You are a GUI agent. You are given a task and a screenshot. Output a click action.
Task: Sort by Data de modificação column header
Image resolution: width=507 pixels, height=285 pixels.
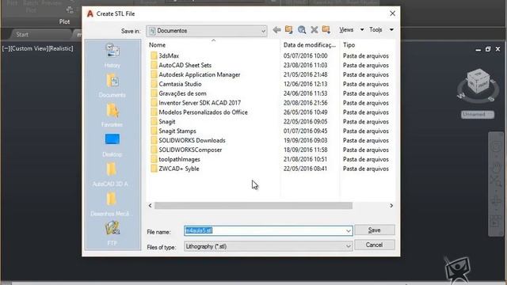(x=310, y=45)
